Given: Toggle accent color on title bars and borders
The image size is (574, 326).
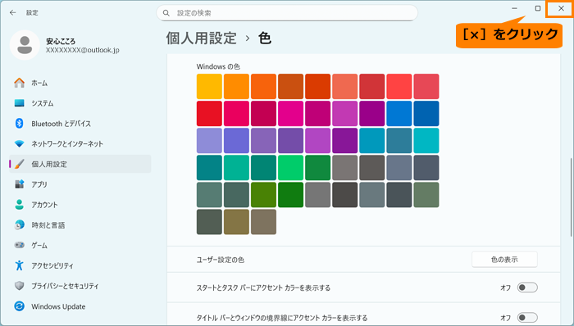Looking at the screenshot, I should click(527, 318).
